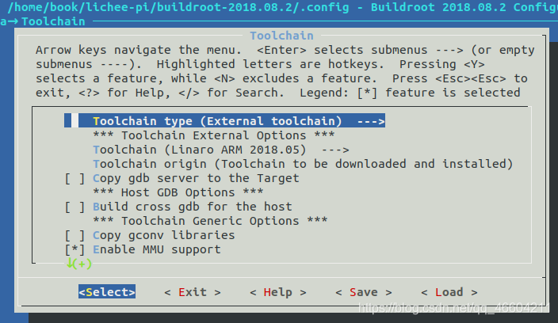Open the Toolchain Linaro ARM 2018.05 submenu
This screenshot has width=558, height=323.
[x=220, y=150]
